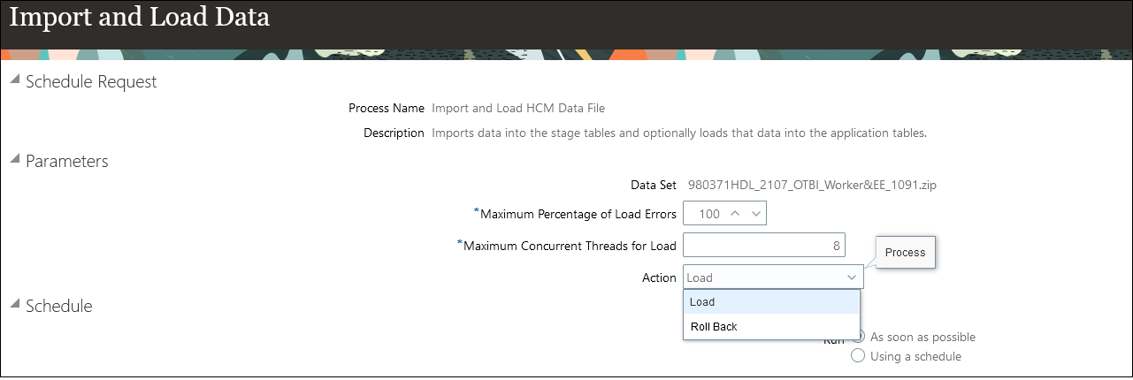The width and height of the screenshot is (1133, 380).
Task: Click the Import and Load HCM Data File text
Action: 518,109
